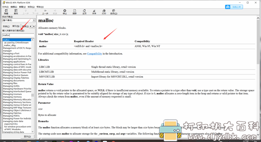Click the LIBC.LIB table cell
The image size is (261, 142).
(44, 67)
